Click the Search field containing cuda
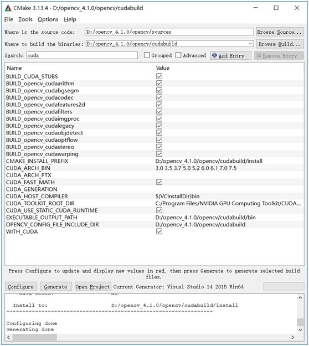This screenshot has width=309, height=346. pyautogui.click(x=82, y=55)
